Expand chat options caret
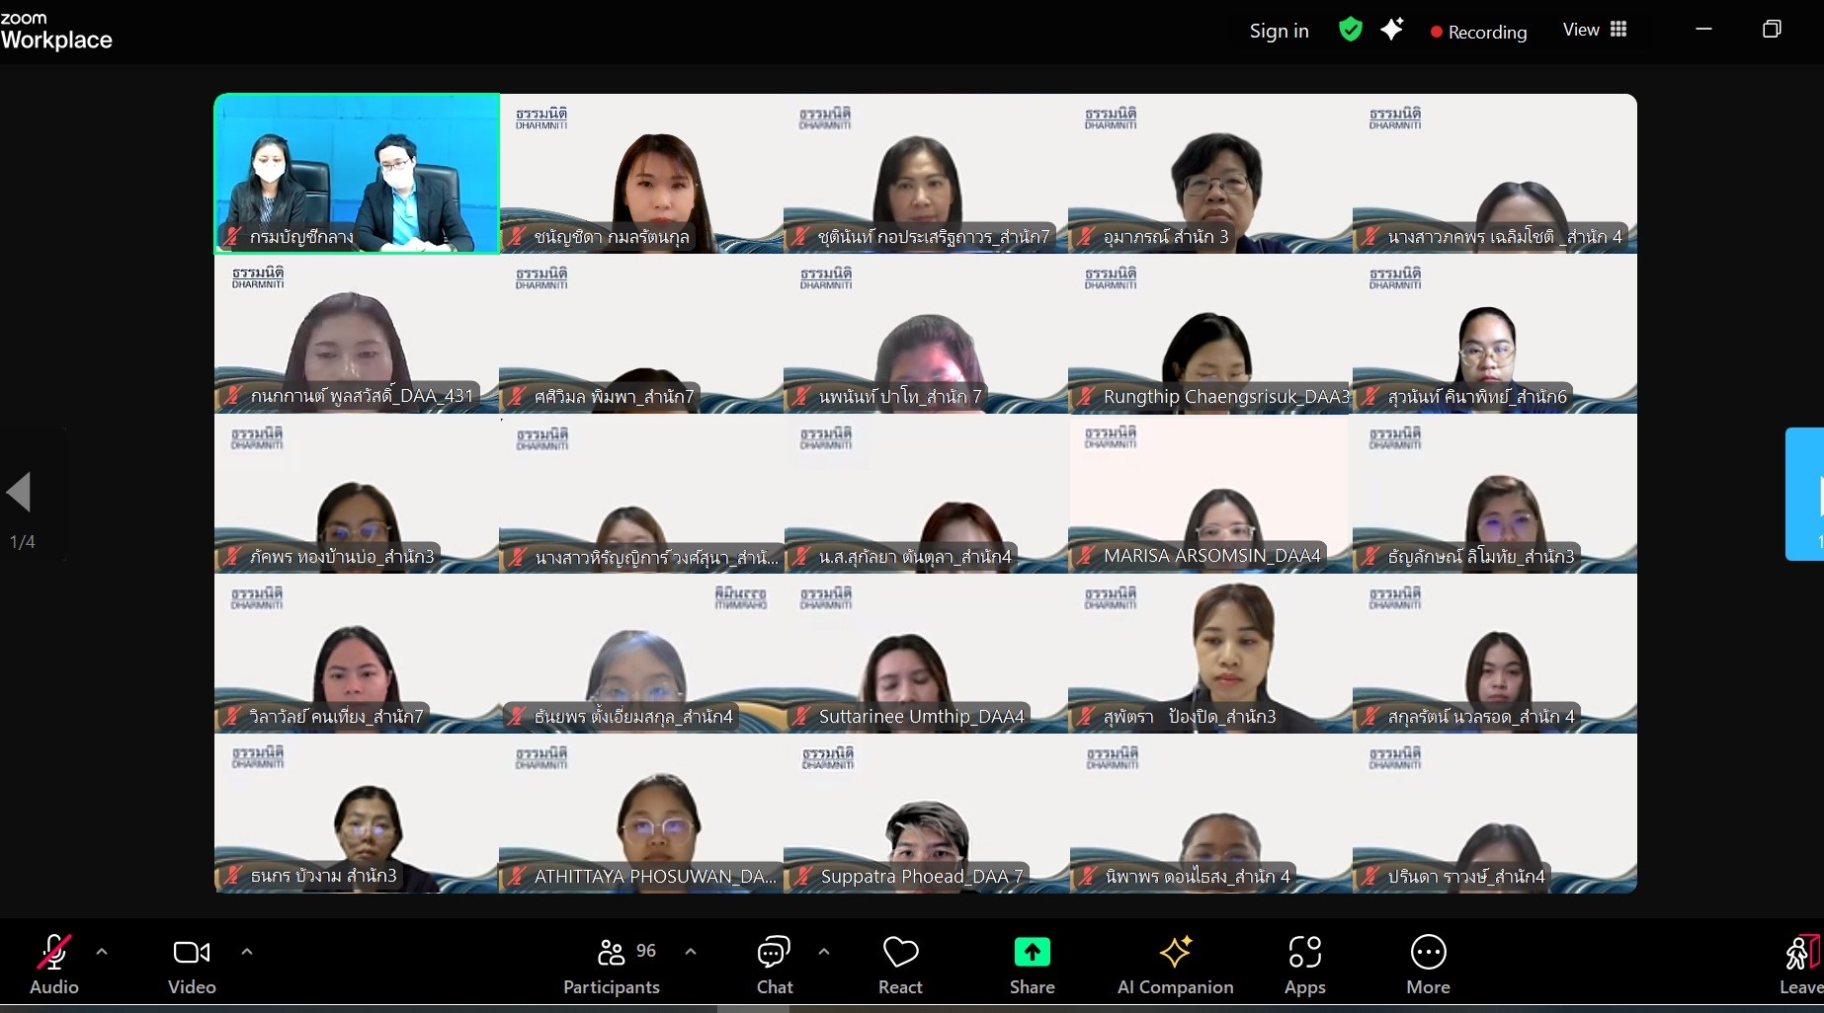 pos(824,952)
